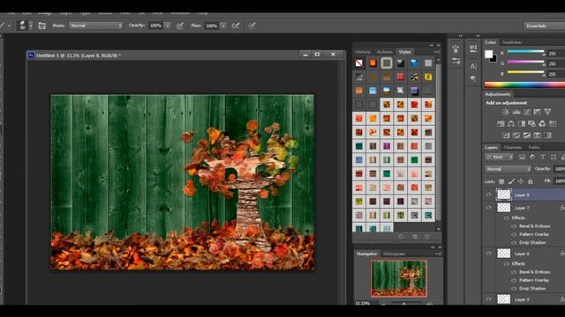Open the brush Mode dropdown
This screenshot has width=565, height=317.
tap(96, 26)
